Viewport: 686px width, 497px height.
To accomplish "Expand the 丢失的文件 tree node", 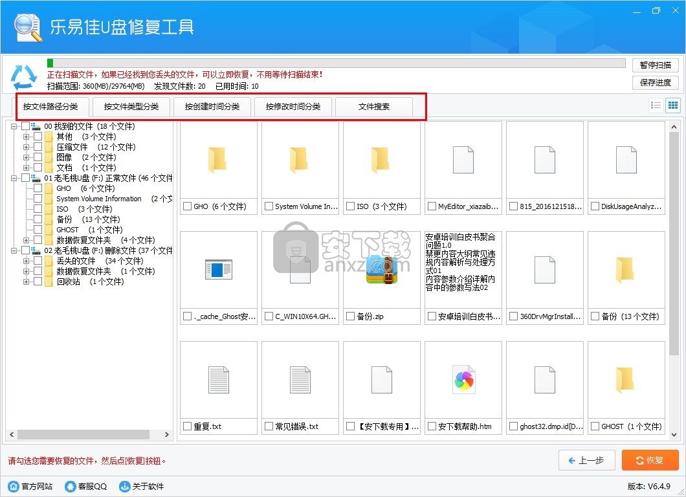I will (x=27, y=261).
